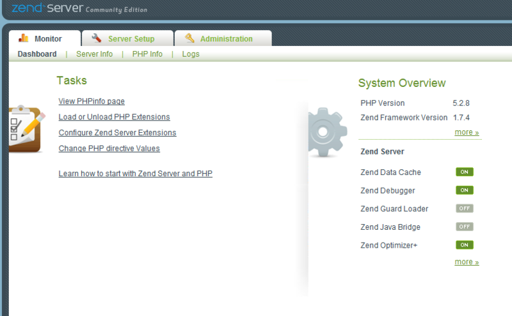
Task: Click the Zend Debugger label
Action: pos(388,191)
